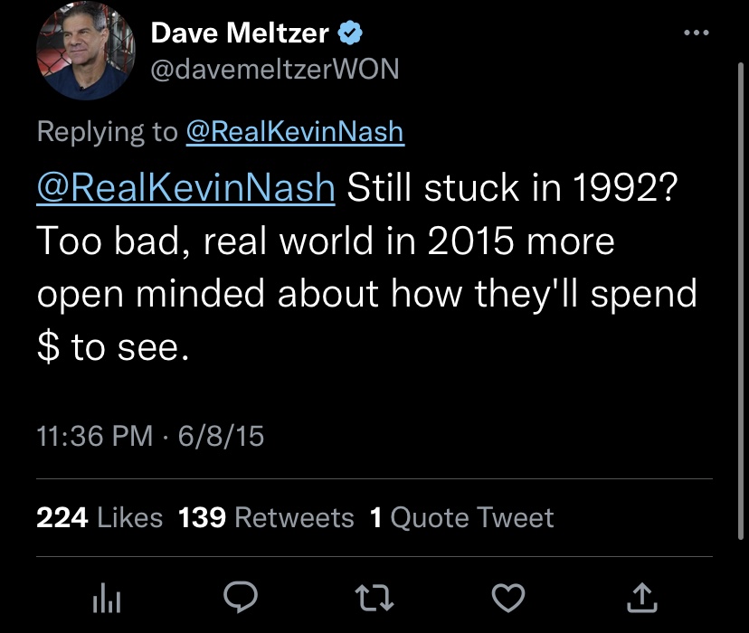Retweet using the looping arrows icon
The height and width of the screenshot is (633, 749).
(x=374, y=599)
